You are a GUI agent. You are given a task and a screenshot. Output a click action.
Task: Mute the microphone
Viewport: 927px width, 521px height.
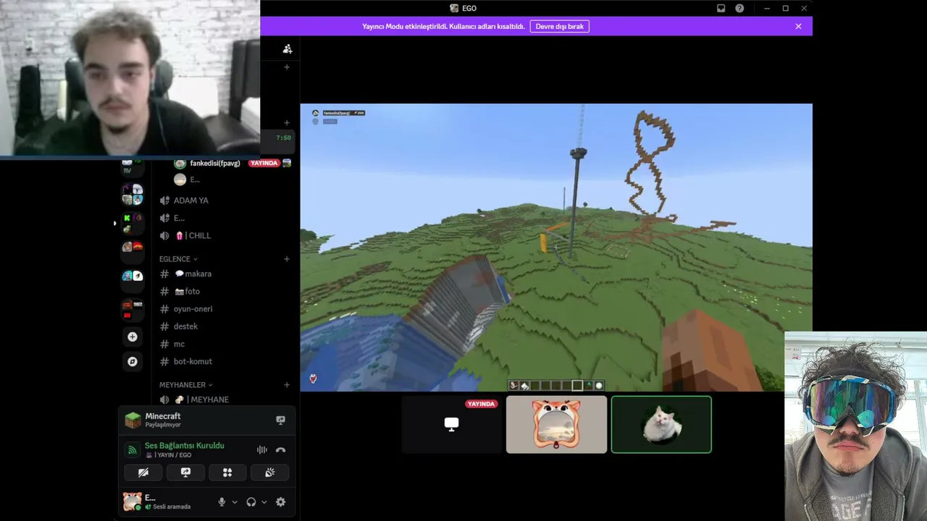(222, 502)
